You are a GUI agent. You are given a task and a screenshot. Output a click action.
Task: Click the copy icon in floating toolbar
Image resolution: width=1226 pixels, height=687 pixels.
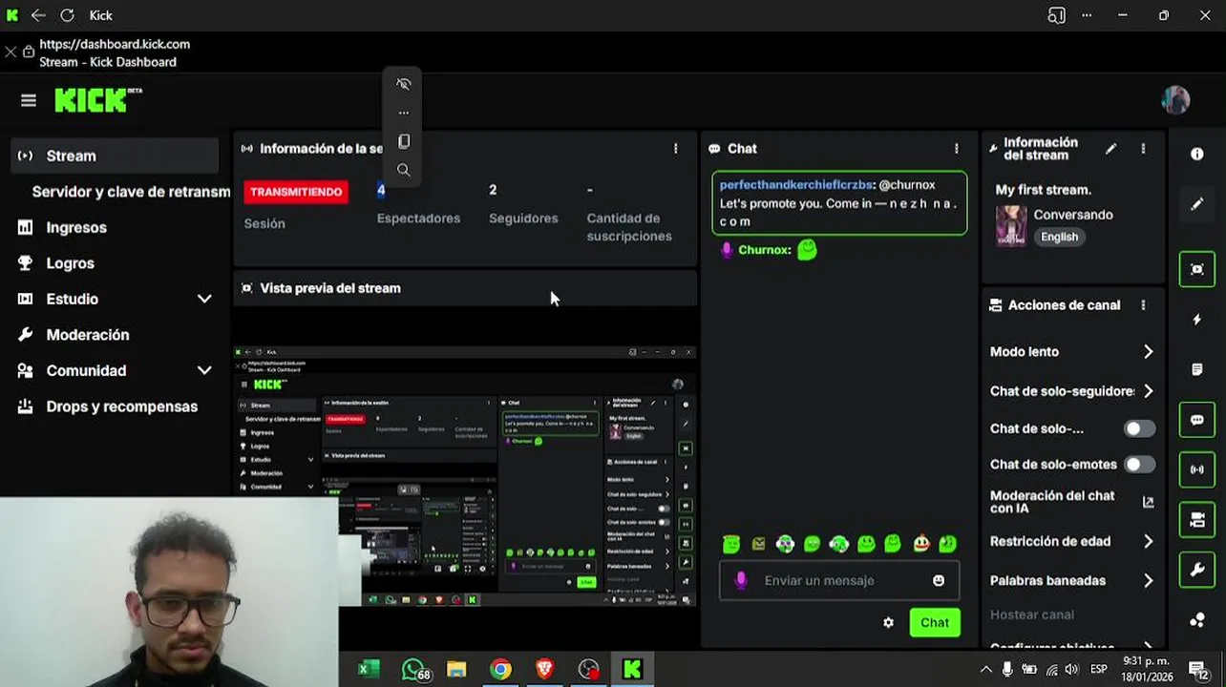pos(403,141)
